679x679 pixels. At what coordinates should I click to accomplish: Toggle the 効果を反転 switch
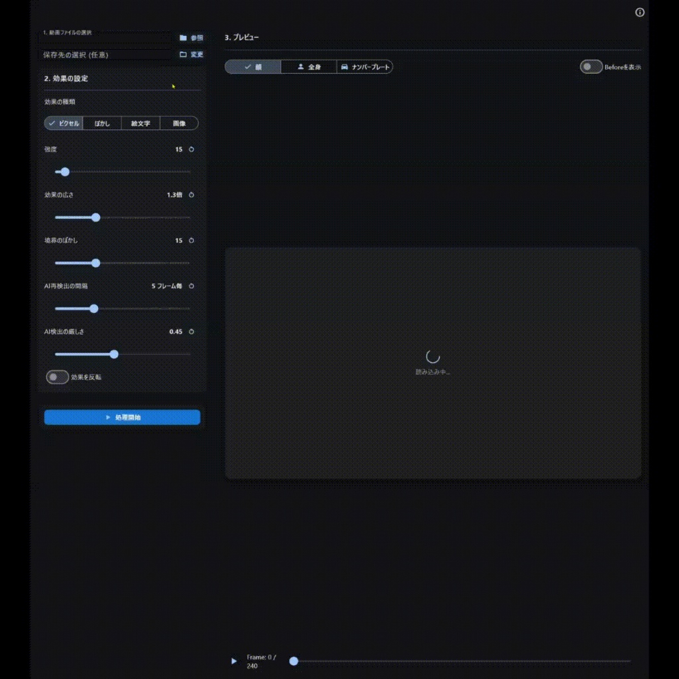click(57, 377)
